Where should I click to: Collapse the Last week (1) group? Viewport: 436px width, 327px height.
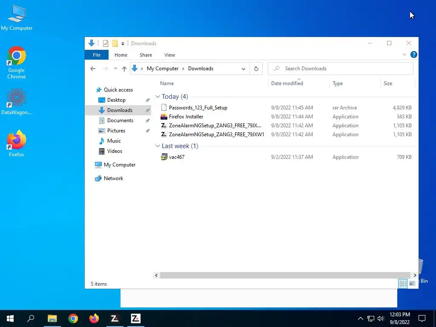pyautogui.click(x=158, y=146)
